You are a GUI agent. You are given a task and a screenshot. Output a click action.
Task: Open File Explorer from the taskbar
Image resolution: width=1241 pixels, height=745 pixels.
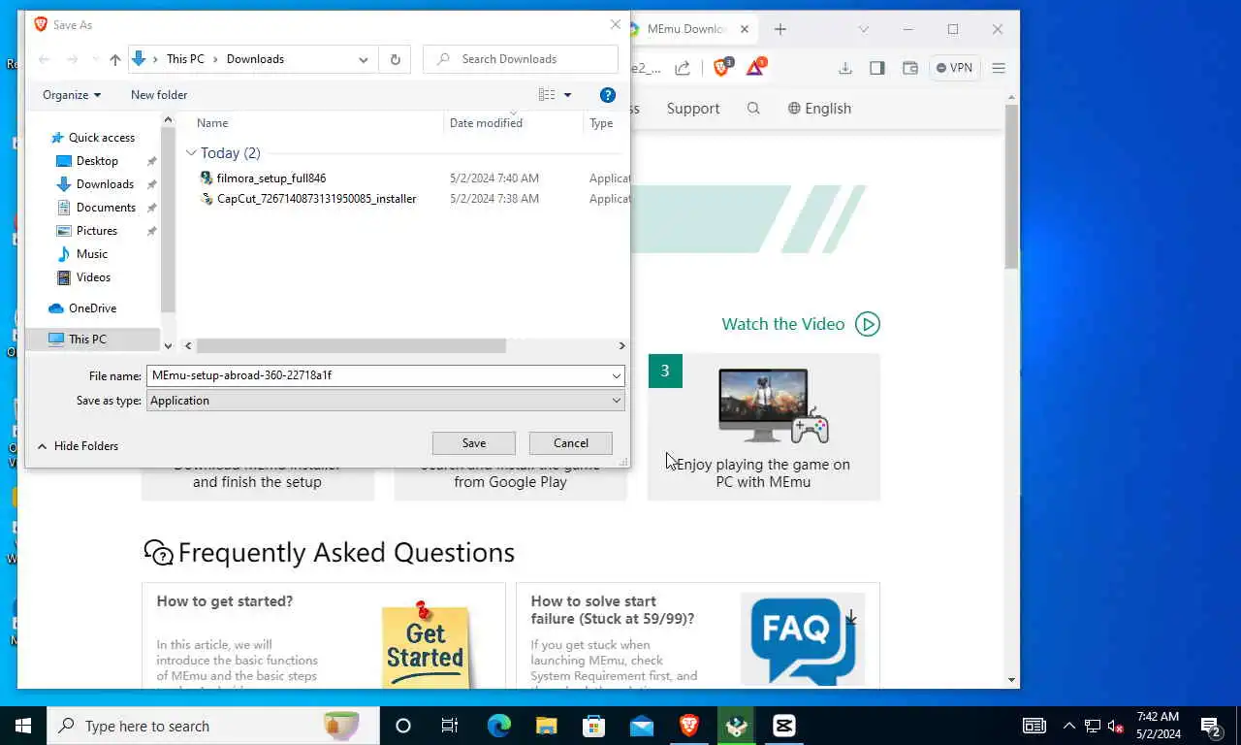547,726
